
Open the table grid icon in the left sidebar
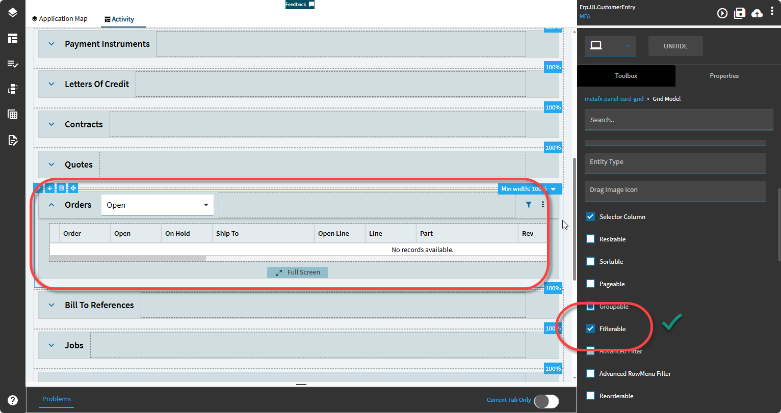[x=13, y=115]
